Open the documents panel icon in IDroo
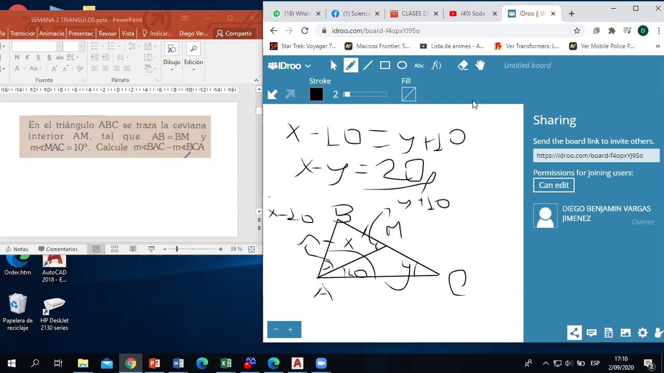This screenshot has height=373, width=664. click(x=608, y=333)
